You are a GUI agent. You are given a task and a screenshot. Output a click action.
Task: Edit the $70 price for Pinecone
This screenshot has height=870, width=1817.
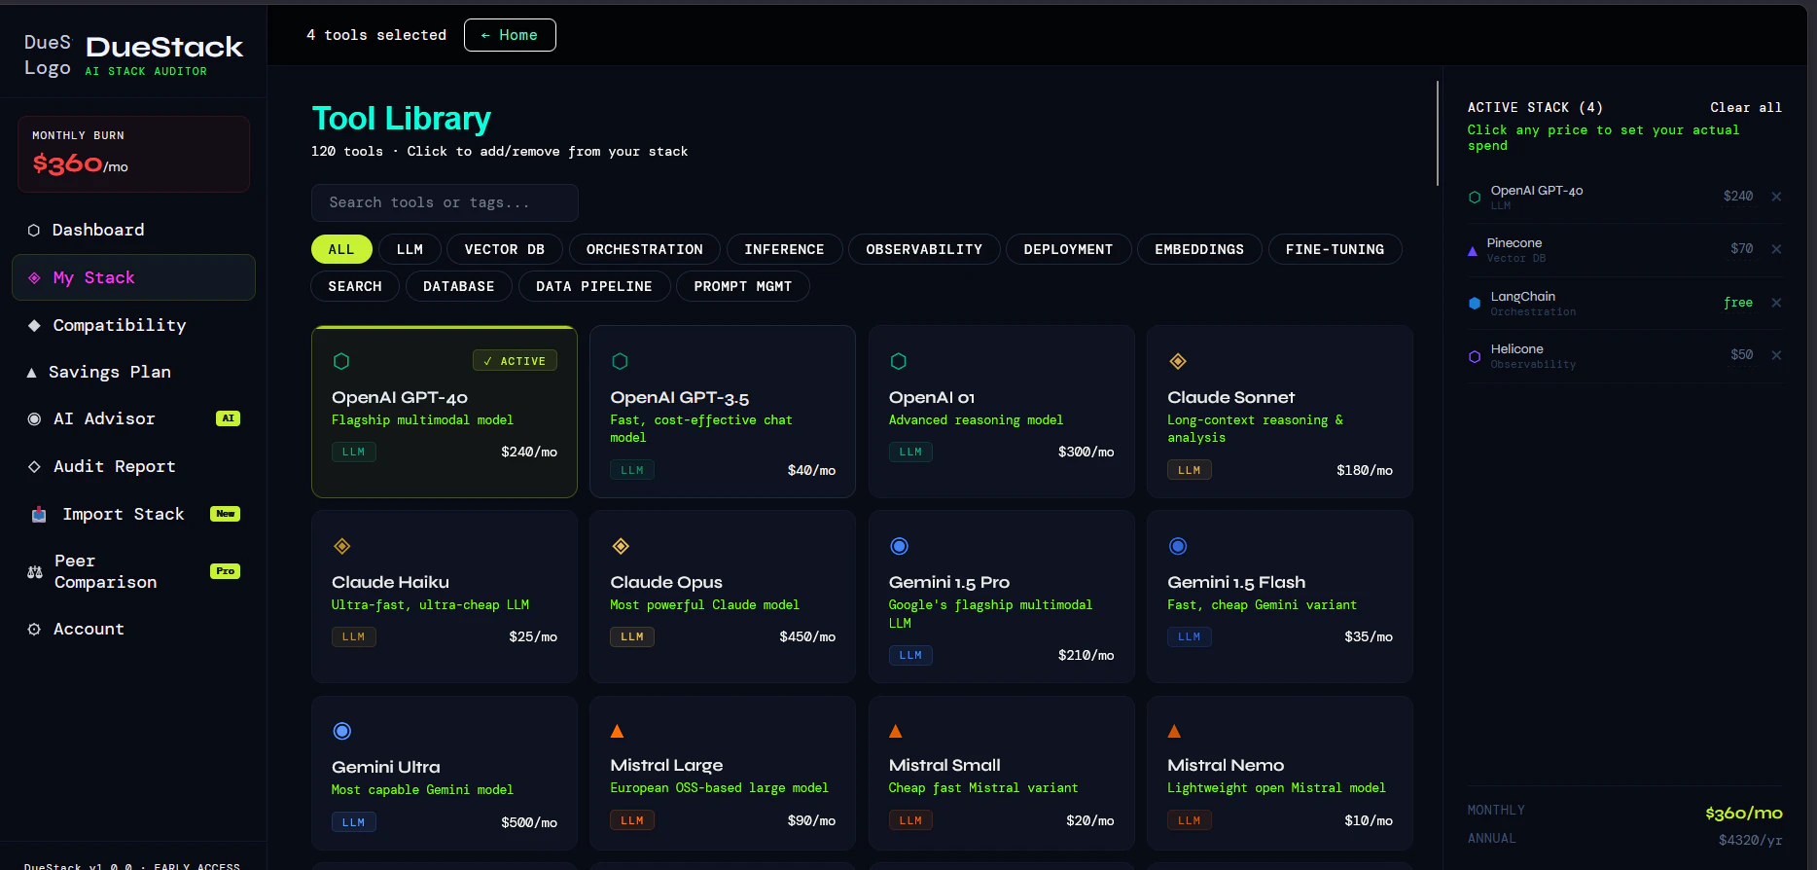pos(1741,249)
